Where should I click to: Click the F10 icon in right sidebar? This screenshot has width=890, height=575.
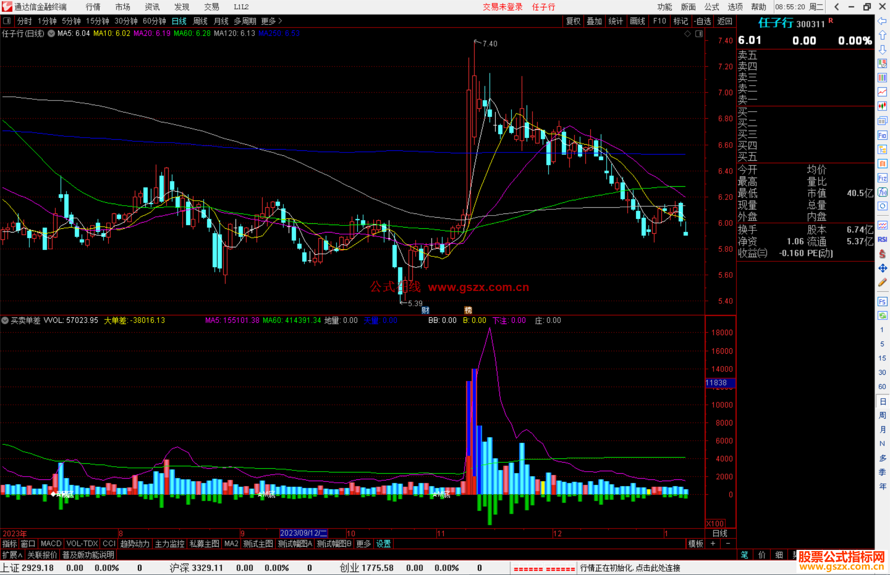pyautogui.click(x=882, y=135)
